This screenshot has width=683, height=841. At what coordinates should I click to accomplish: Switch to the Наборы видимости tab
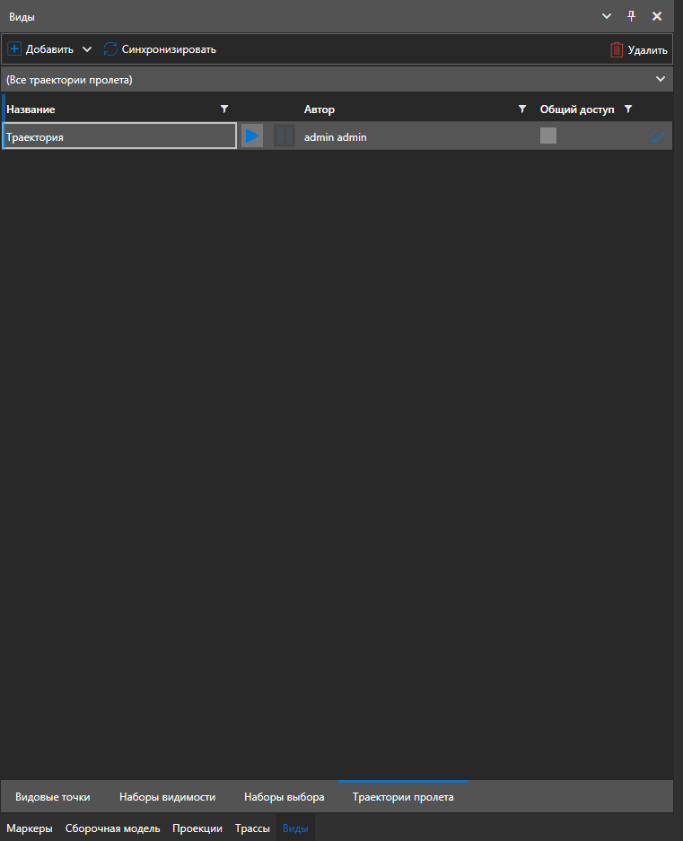(167, 797)
